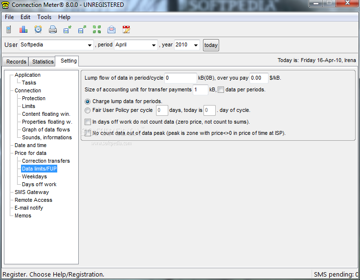Image resolution: width=360 pixels, height=280 pixels.
Task: Select the Setting tab
Action: pos(68,61)
